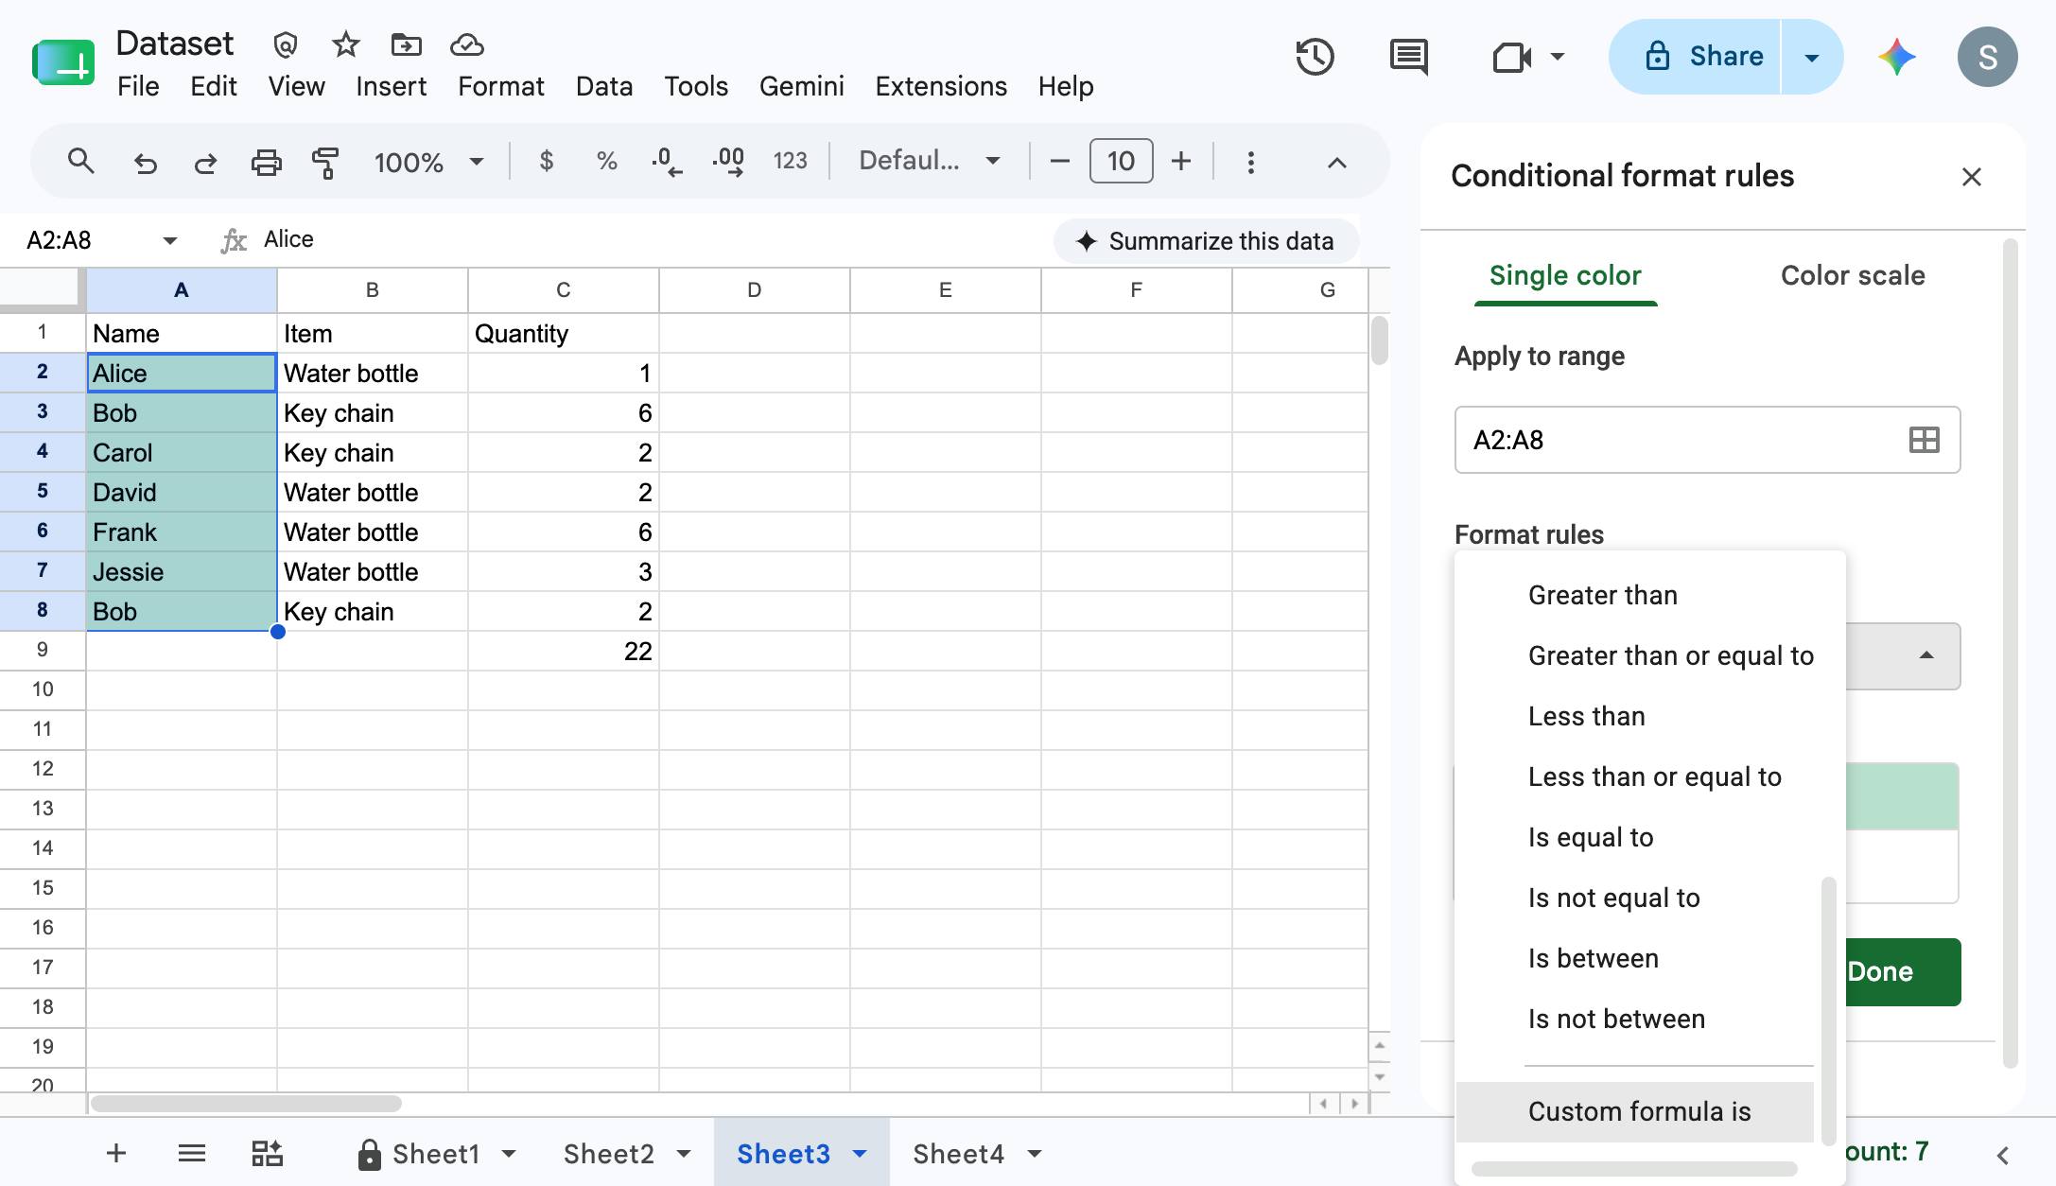2056x1186 pixels.
Task: Select column C header
Action: [x=563, y=290]
